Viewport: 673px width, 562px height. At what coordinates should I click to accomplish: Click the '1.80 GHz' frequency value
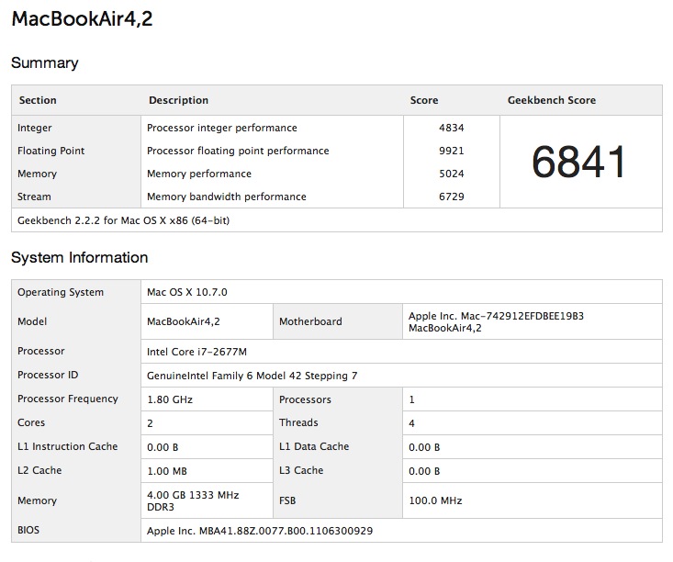[170, 399]
